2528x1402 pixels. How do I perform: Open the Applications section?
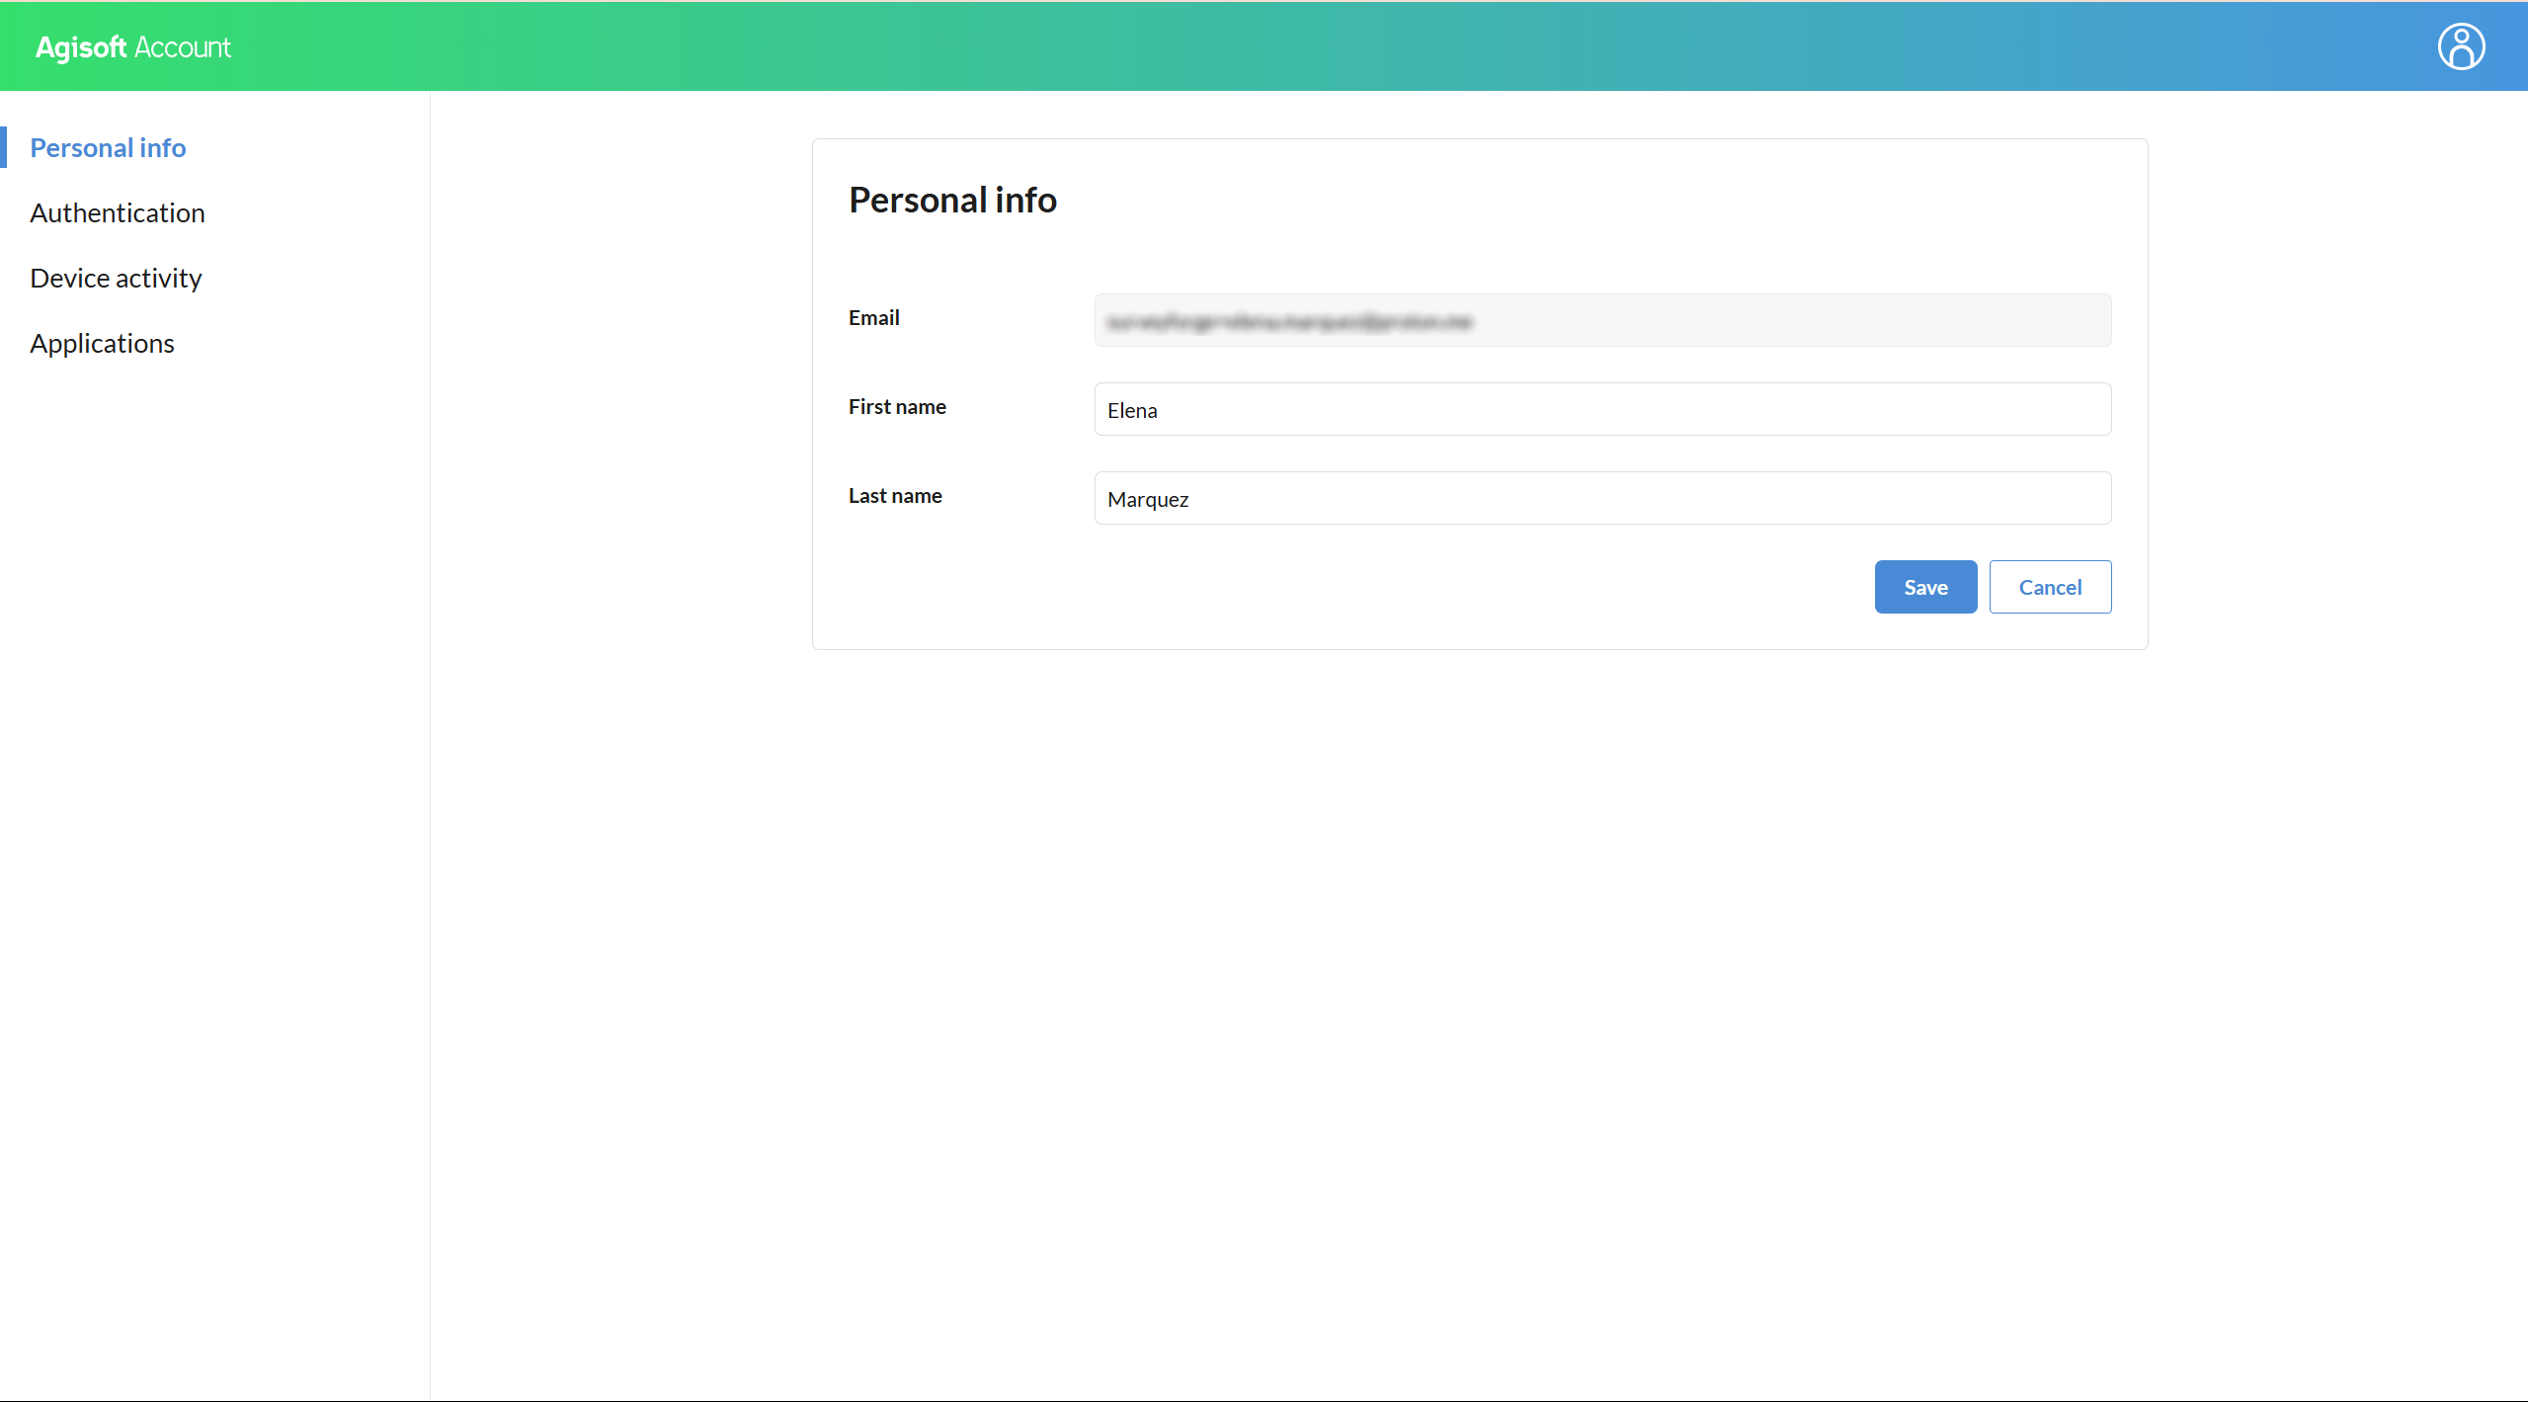pyautogui.click(x=102, y=344)
